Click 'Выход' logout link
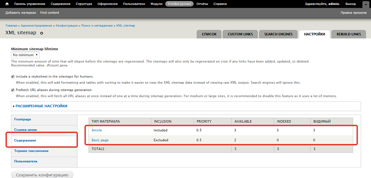Viewport: 371px width, 178px height. 350,4
